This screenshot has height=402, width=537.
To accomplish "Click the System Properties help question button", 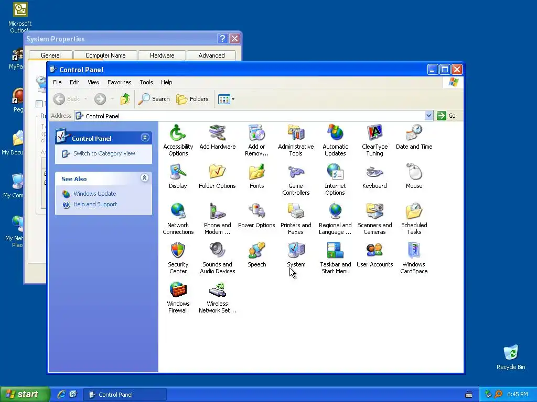I will (222, 38).
